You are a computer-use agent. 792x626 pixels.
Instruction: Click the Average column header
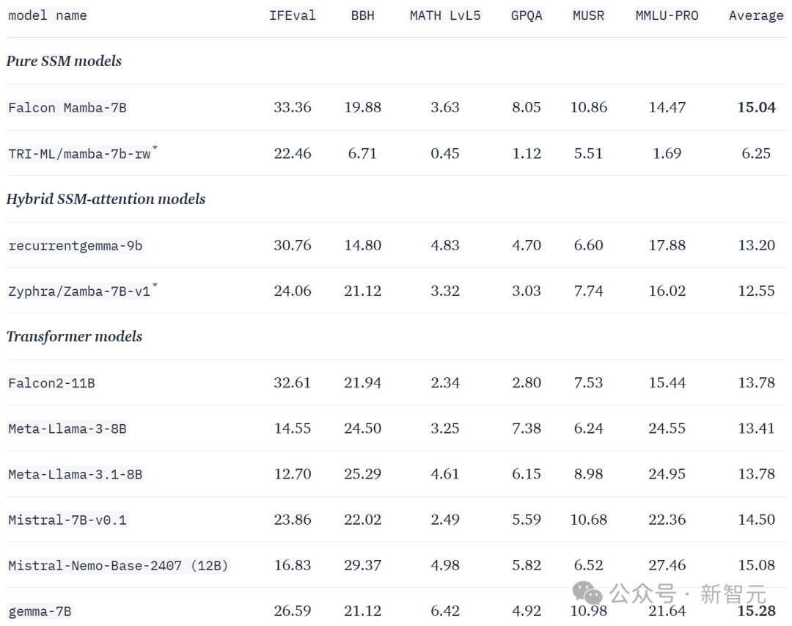tap(756, 15)
